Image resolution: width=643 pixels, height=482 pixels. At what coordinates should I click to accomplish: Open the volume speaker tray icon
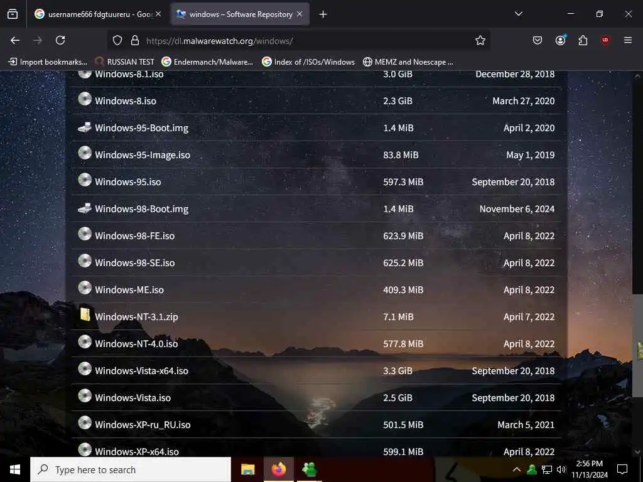561,469
